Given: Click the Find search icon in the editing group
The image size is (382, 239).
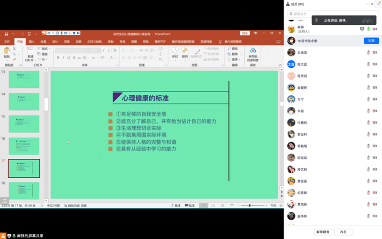Looking at the screenshot, I should pos(233,49).
